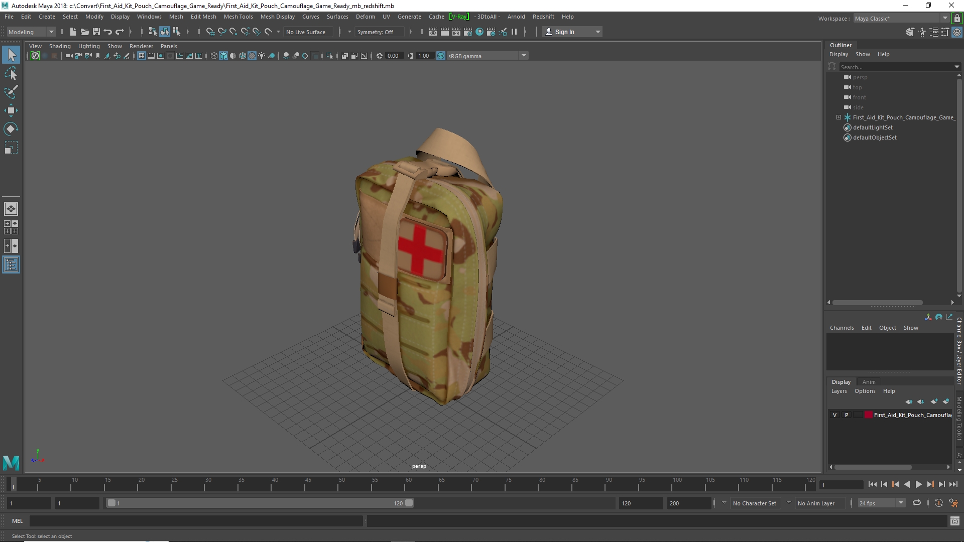The width and height of the screenshot is (964, 542).
Task: Open the viewport Shading menu
Action: click(60, 46)
